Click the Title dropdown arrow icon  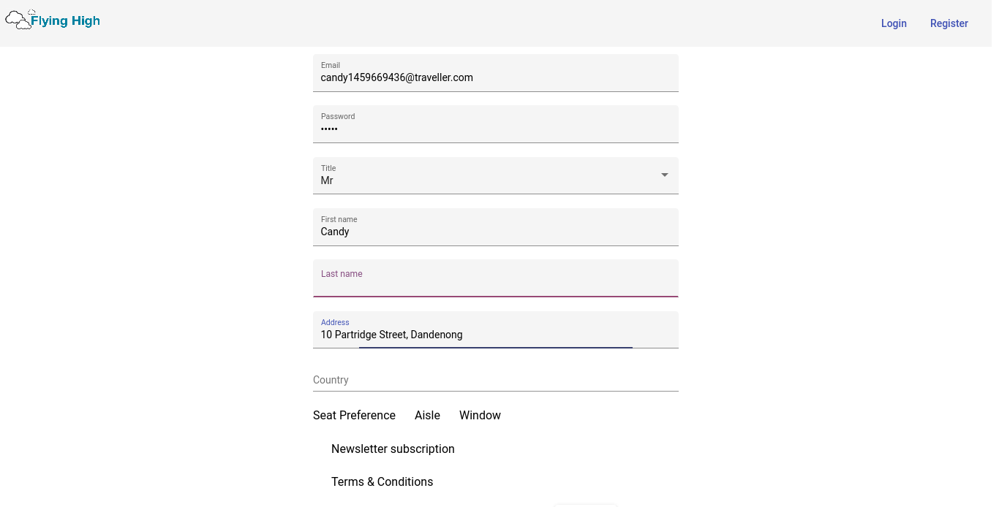[665, 175]
